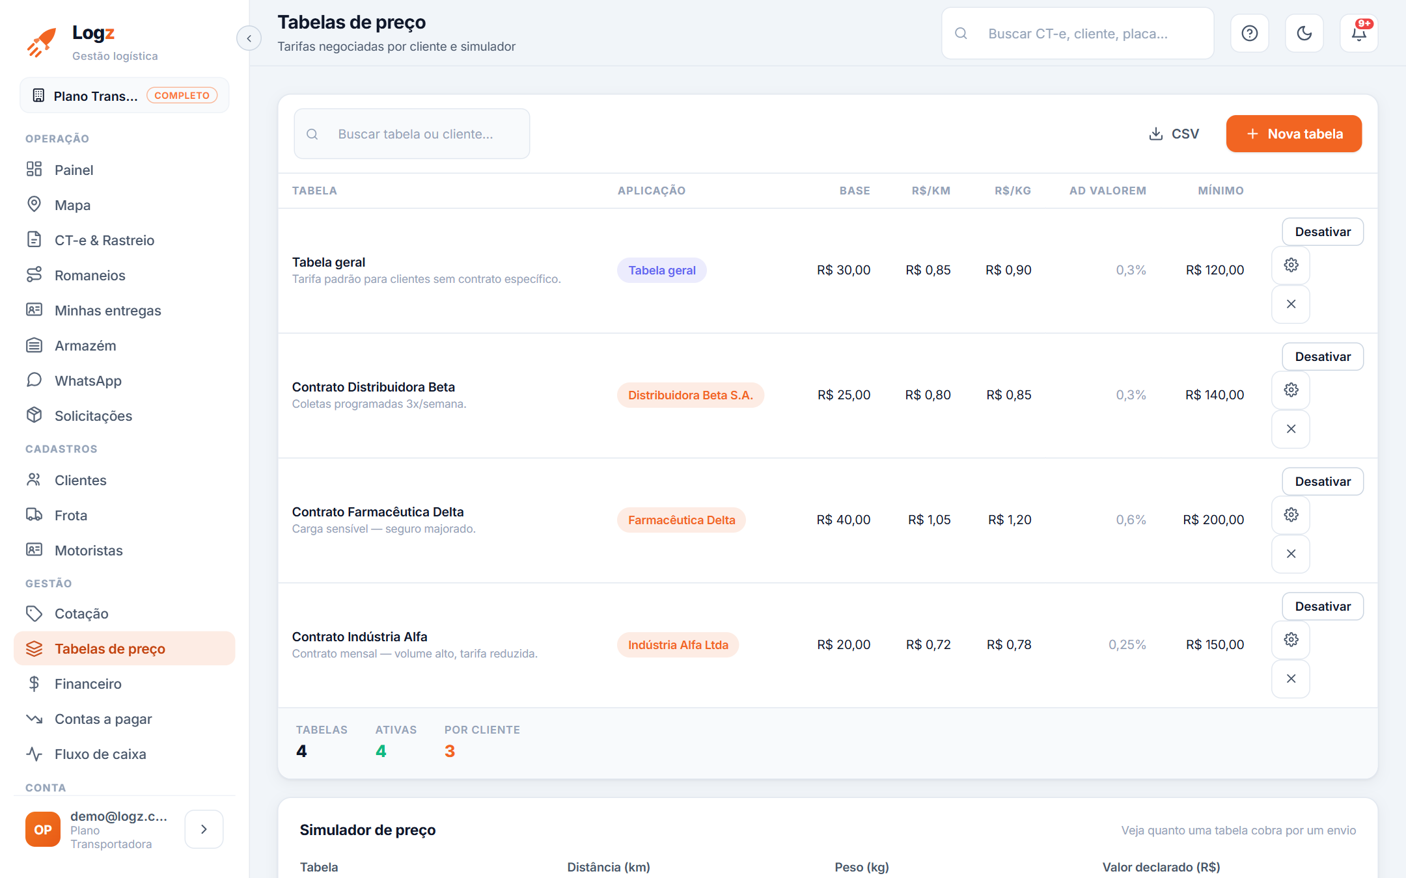Navigate to CT-e & Rastreio

(124, 240)
